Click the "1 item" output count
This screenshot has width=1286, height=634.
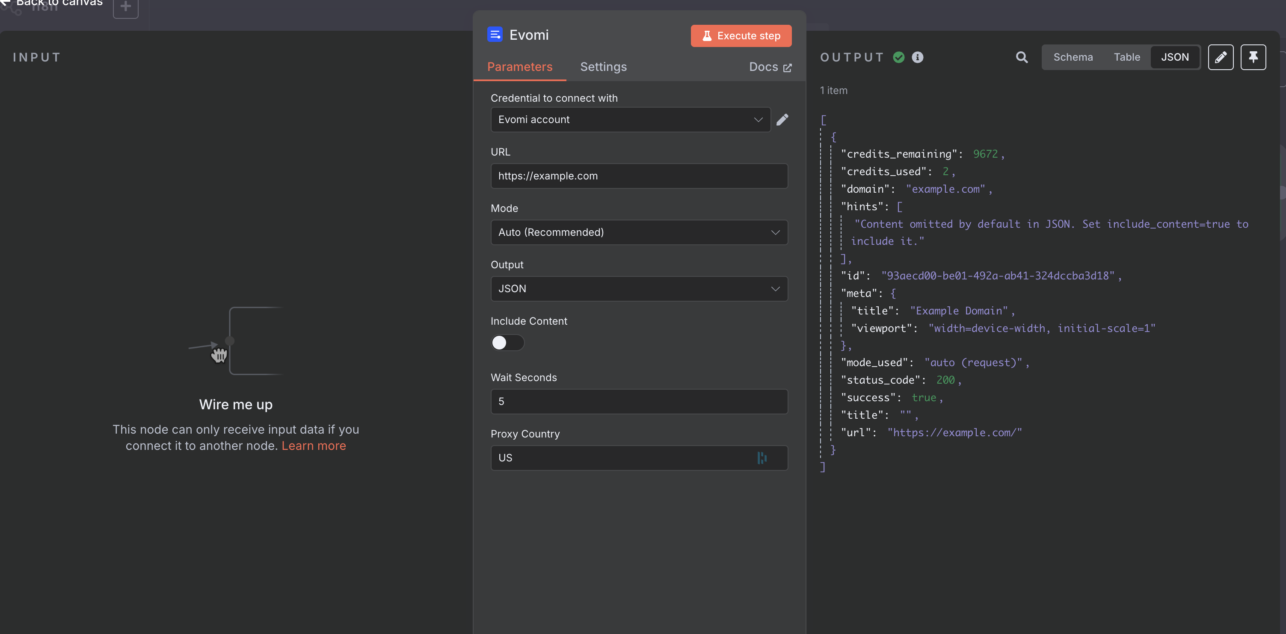(x=833, y=90)
